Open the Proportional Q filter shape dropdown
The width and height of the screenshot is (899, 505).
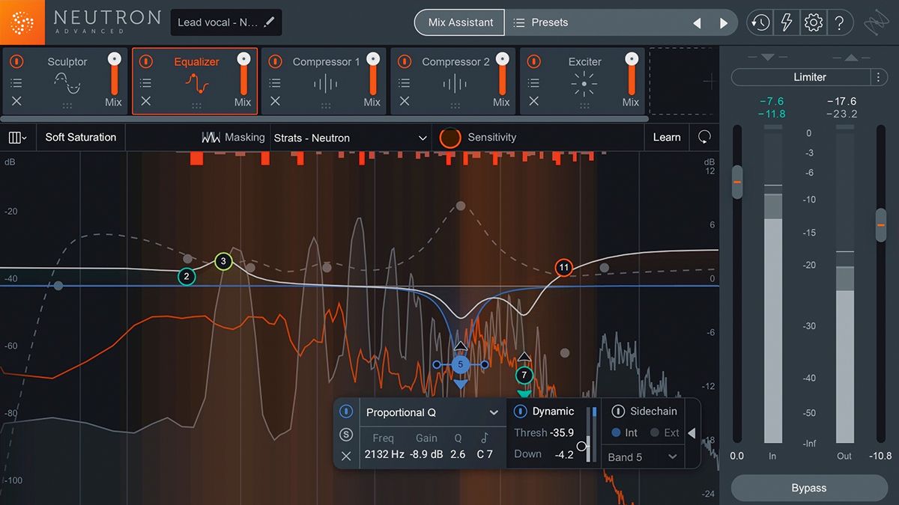[432, 411]
